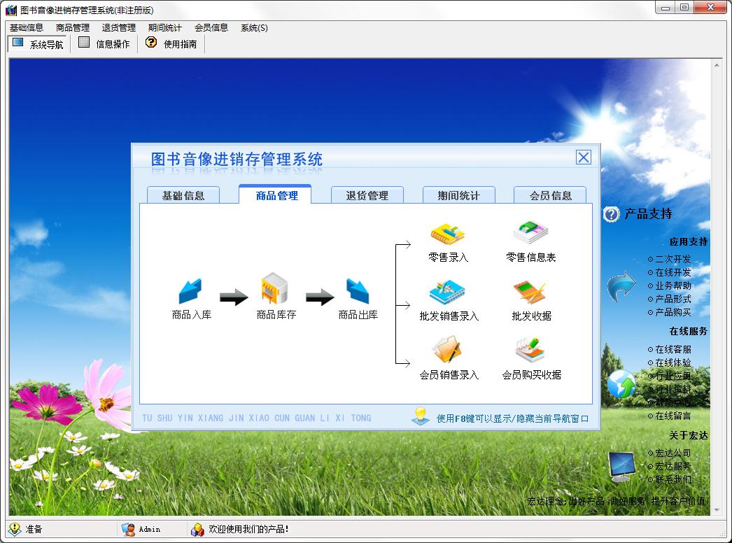
Task: Click the 在线体验 link
Action: point(673,362)
